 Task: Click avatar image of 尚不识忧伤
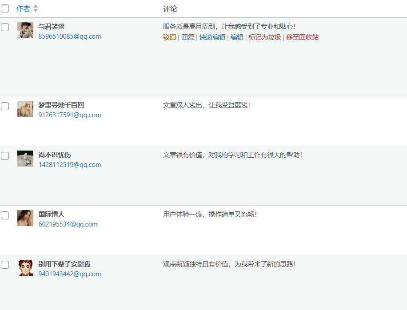coord(25,159)
